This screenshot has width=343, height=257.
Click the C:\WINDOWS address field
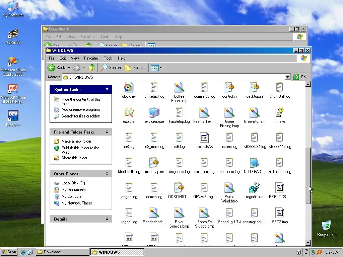click(x=174, y=77)
